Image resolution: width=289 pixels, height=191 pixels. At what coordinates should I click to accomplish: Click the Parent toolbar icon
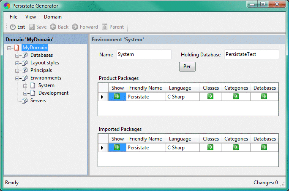105,27
